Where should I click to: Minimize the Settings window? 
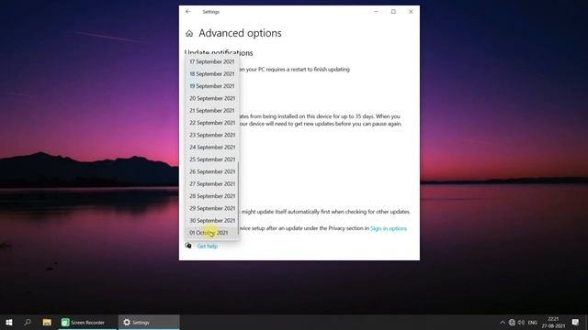tap(376, 12)
